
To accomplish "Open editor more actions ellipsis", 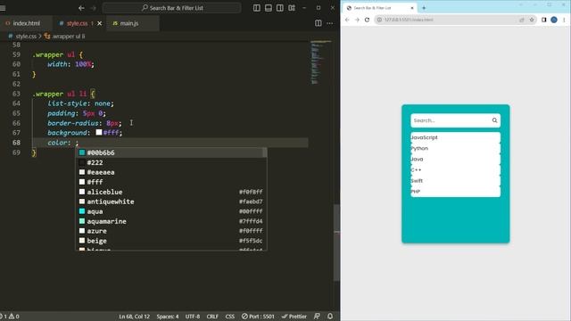I will 329,23.
